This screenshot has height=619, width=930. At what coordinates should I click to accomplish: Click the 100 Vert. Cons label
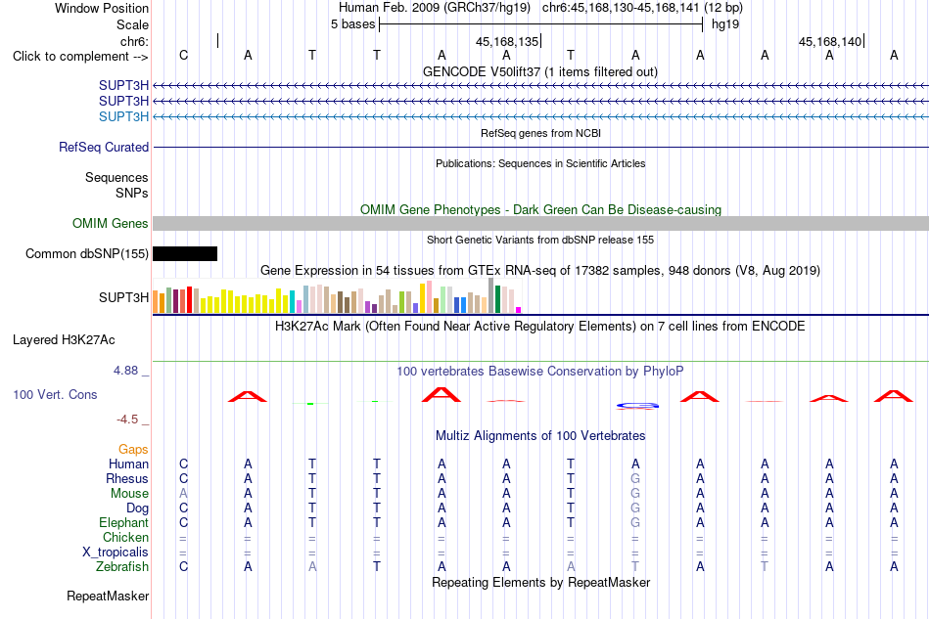55,394
